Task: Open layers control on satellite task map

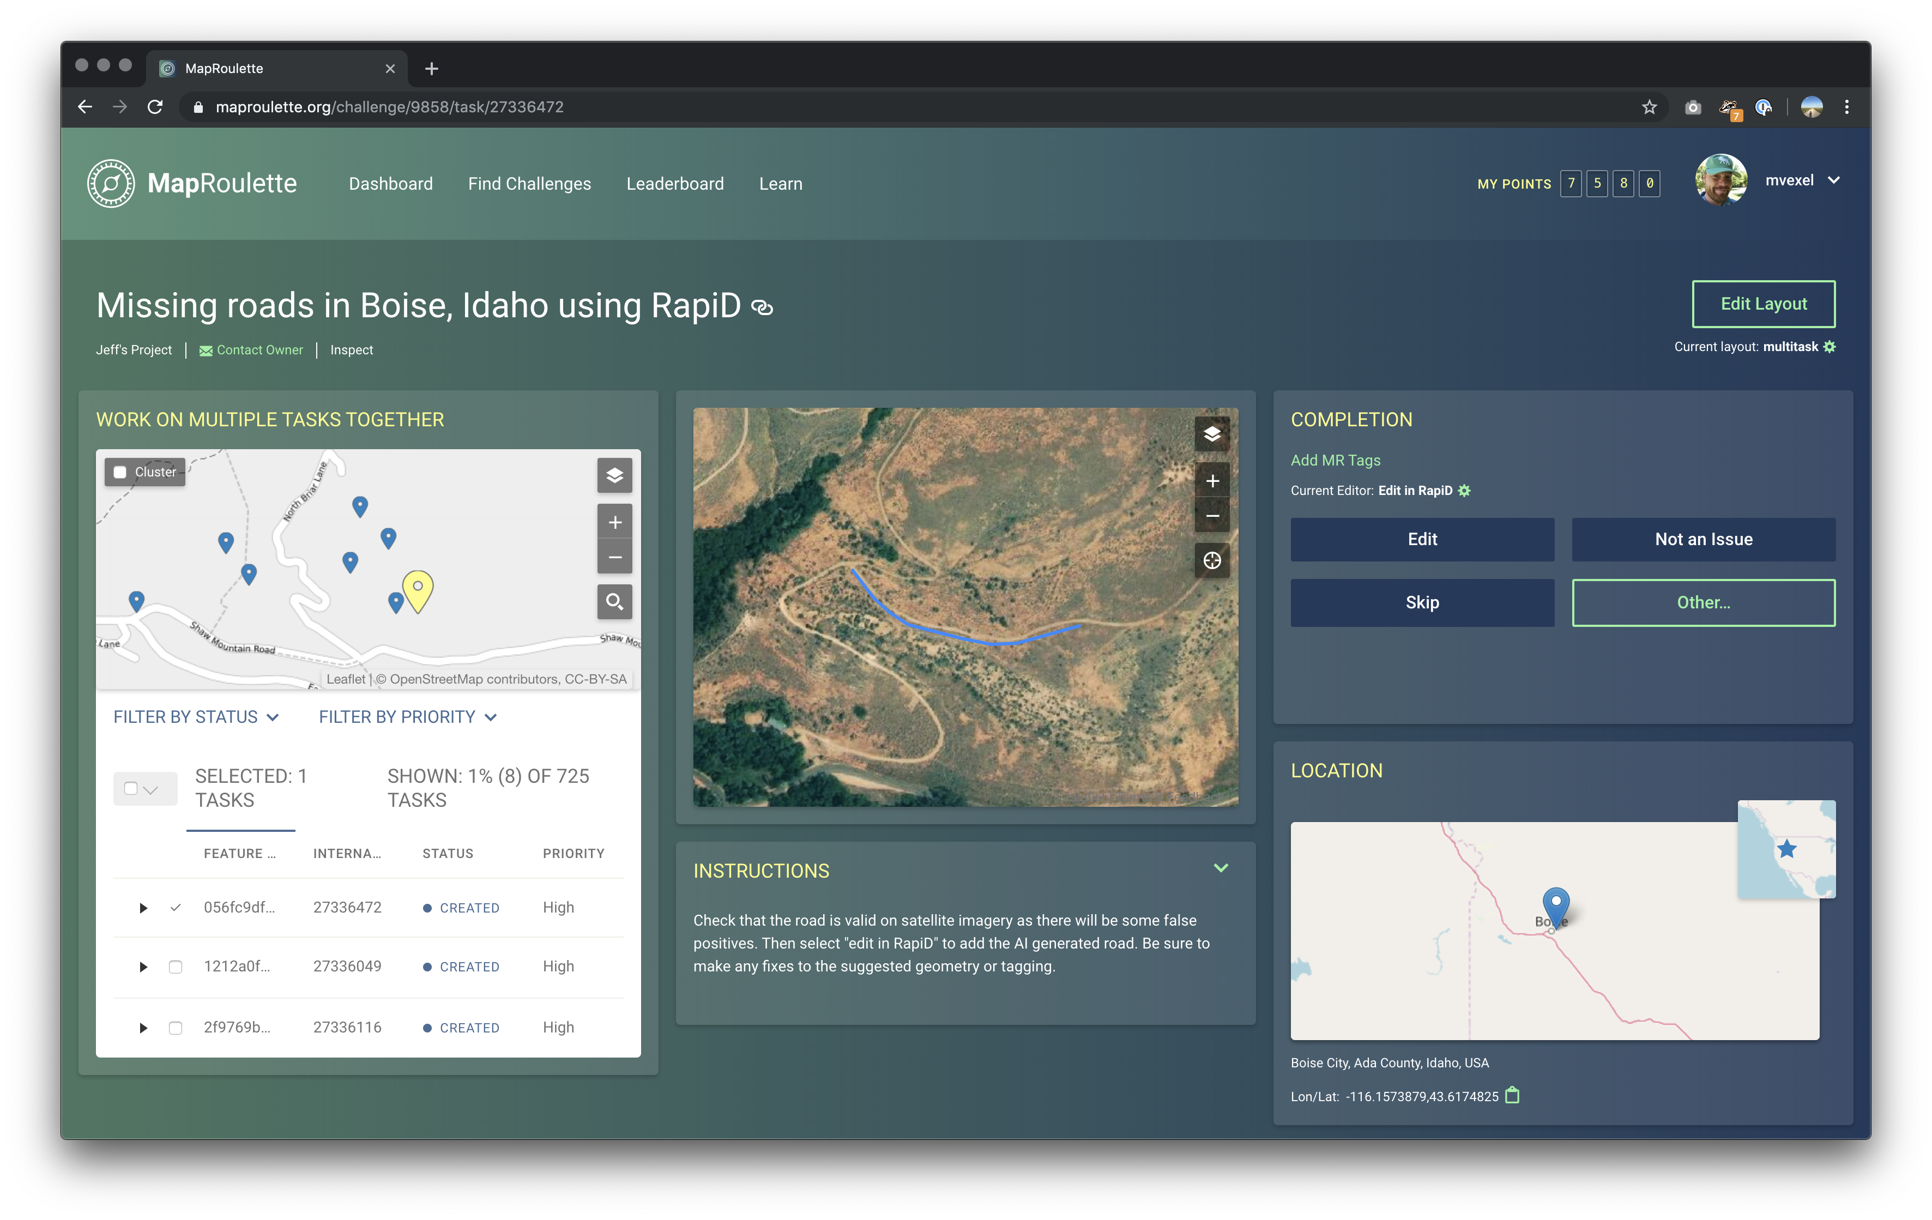Action: pos(1211,434)
